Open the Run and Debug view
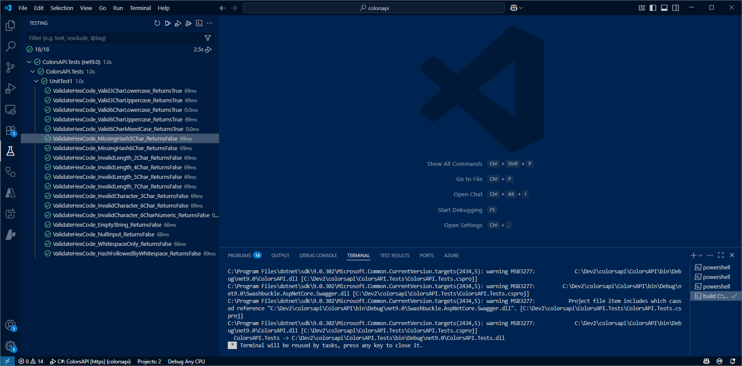 [x=10, y=88]
